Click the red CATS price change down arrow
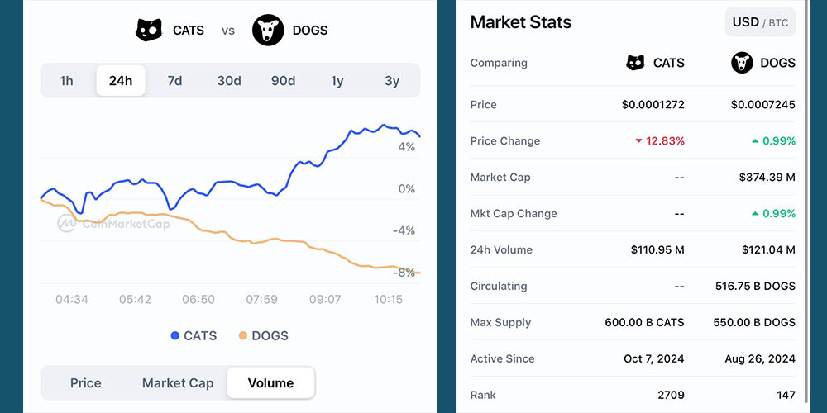 (638, 141)
